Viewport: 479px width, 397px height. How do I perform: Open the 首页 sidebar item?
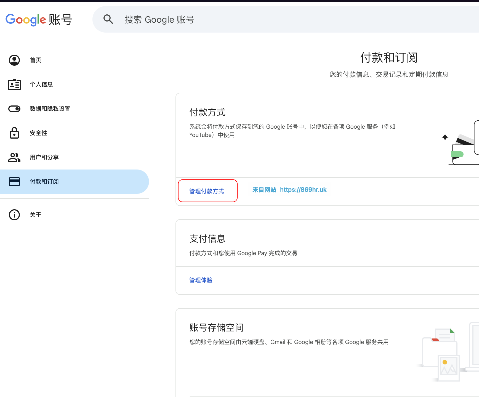tap(74, 60)
